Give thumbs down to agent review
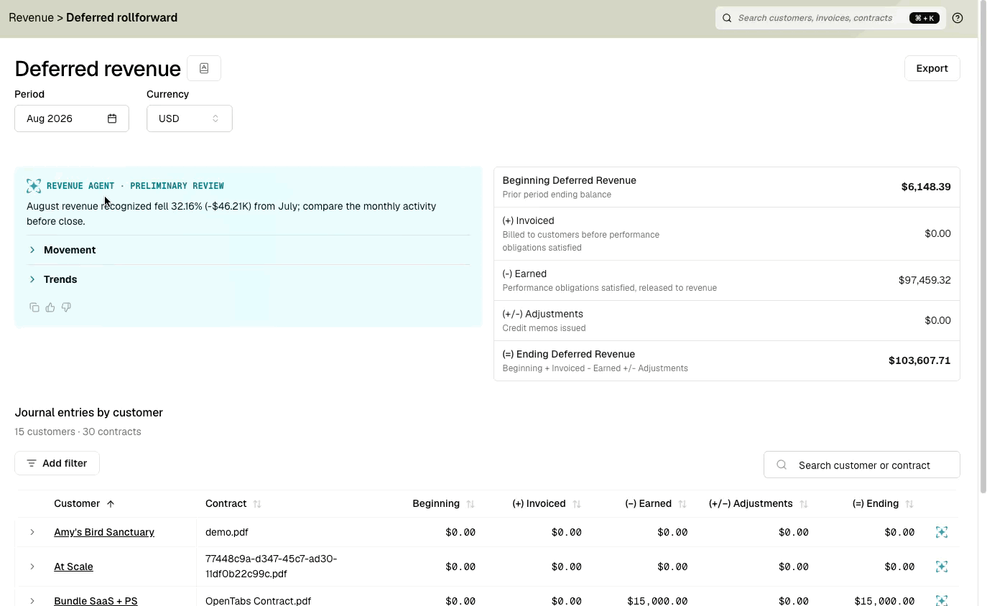Image resolution: width=987 pixels, height=606 pixels. [66, 307]
